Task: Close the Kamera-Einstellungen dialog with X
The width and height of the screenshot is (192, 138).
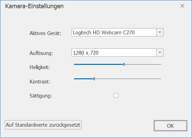Action: [x=182, y=6]
